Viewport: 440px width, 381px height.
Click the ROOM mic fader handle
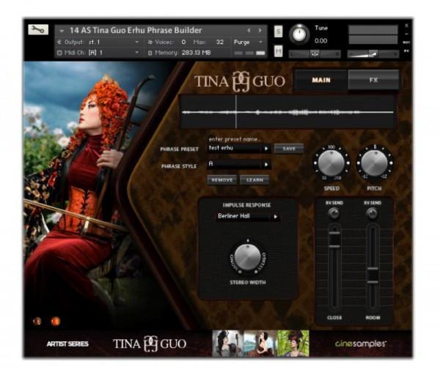coord(373,275)
